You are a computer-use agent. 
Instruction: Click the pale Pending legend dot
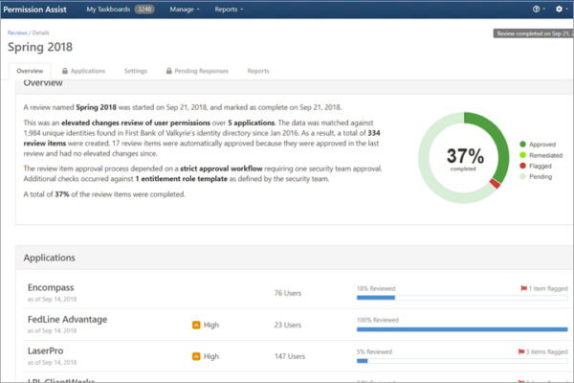(x=522, y=176)
